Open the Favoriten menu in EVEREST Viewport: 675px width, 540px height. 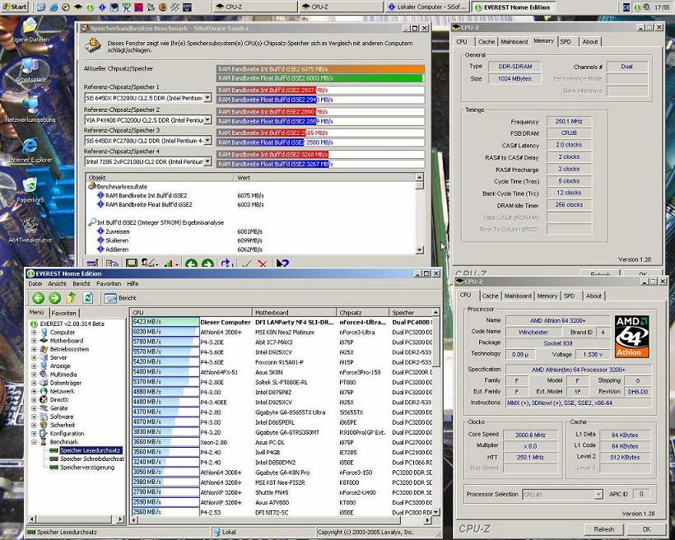pos(108,283)
